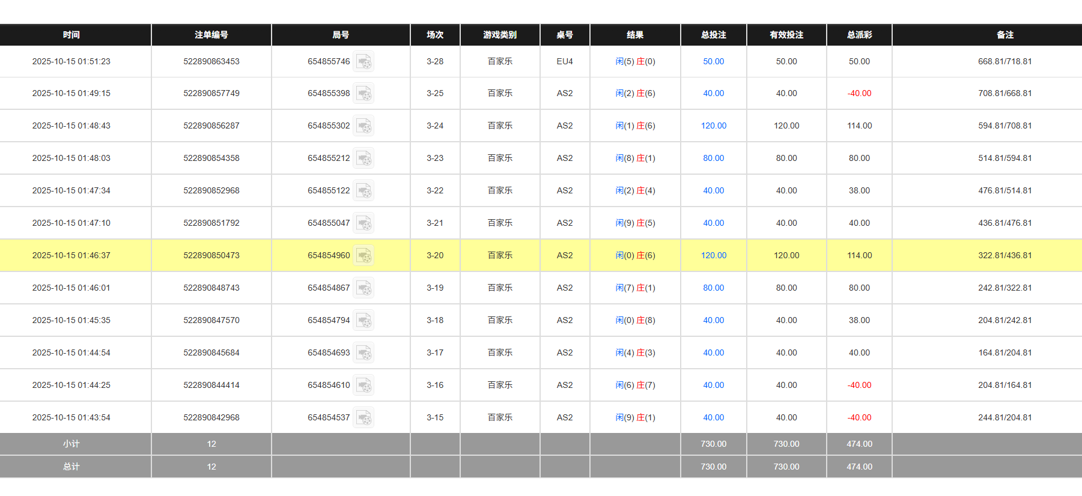Select order number 522890863453 cell
Image resolution: width=1082 pixels, height=496 pixels.
[211, 61]
